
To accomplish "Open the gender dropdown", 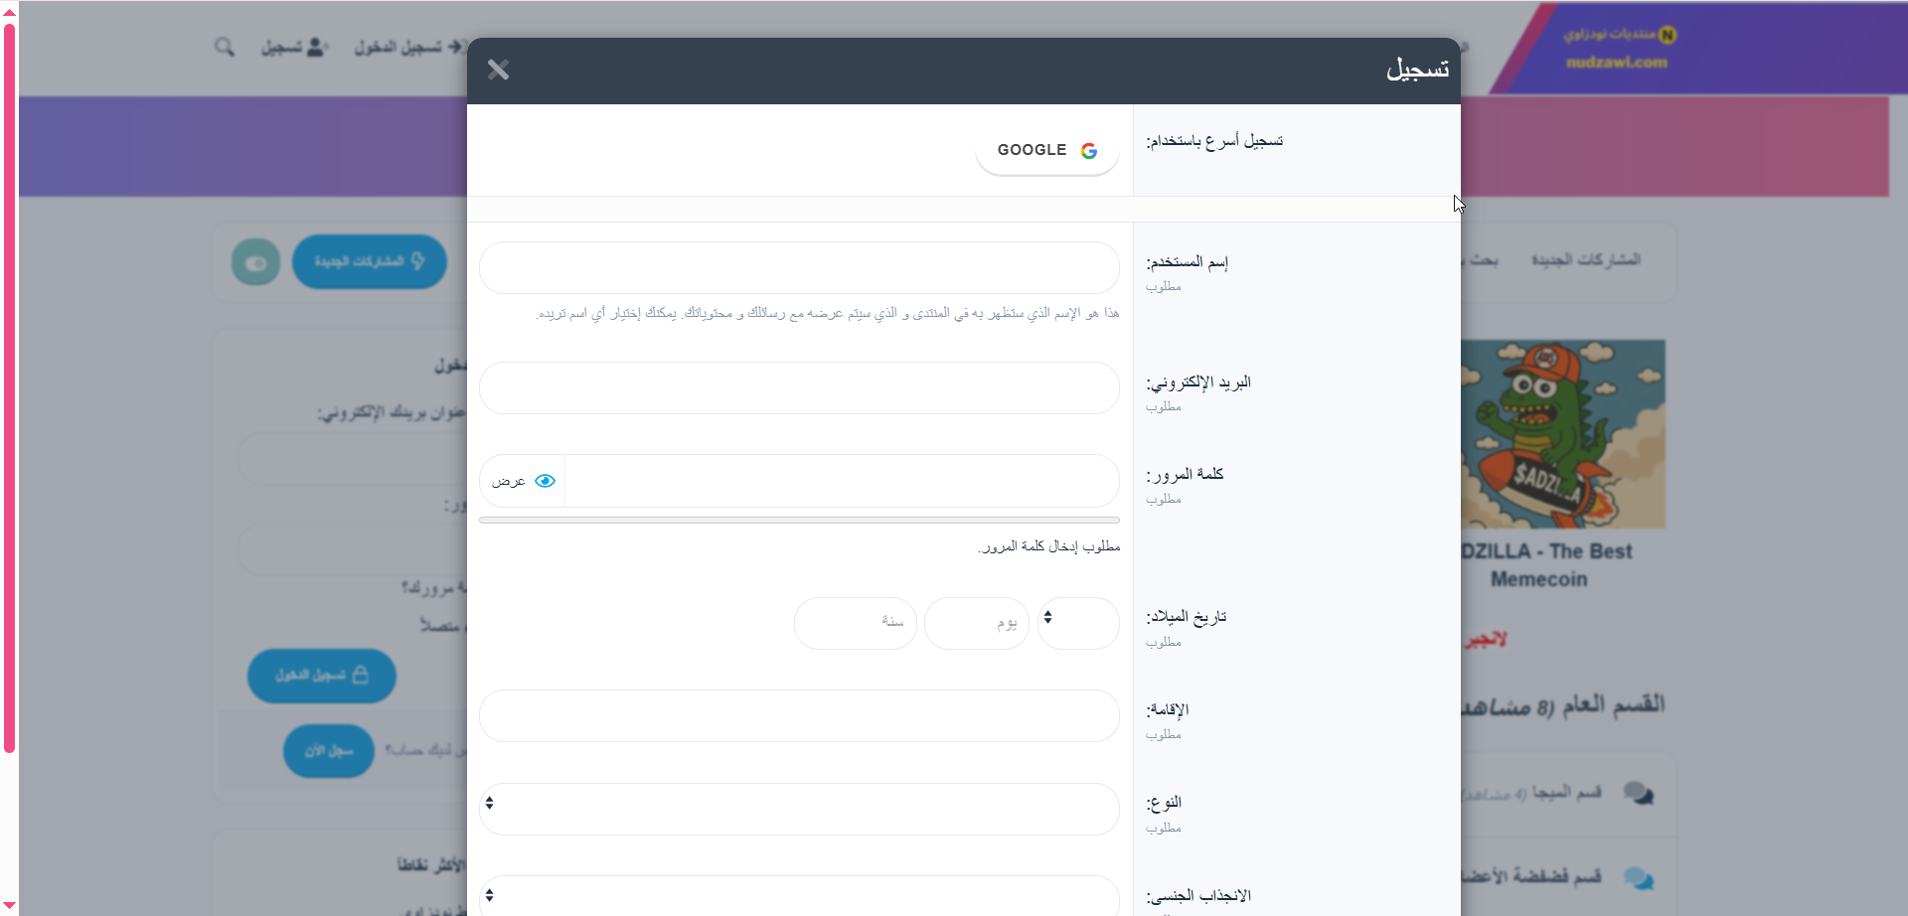I will [x=799, y=809].
